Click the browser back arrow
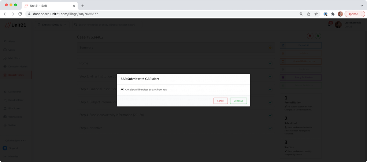Image resolution: width=367 pixels, height=162 pixels. pyautogui.click(x=5, y=14)
